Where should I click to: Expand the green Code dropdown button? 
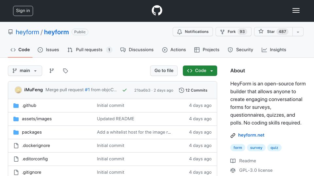coord(200,71)
